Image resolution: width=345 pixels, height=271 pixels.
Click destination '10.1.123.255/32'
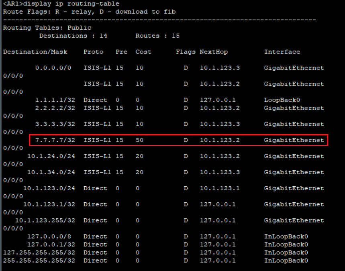[x=45, y=220]
